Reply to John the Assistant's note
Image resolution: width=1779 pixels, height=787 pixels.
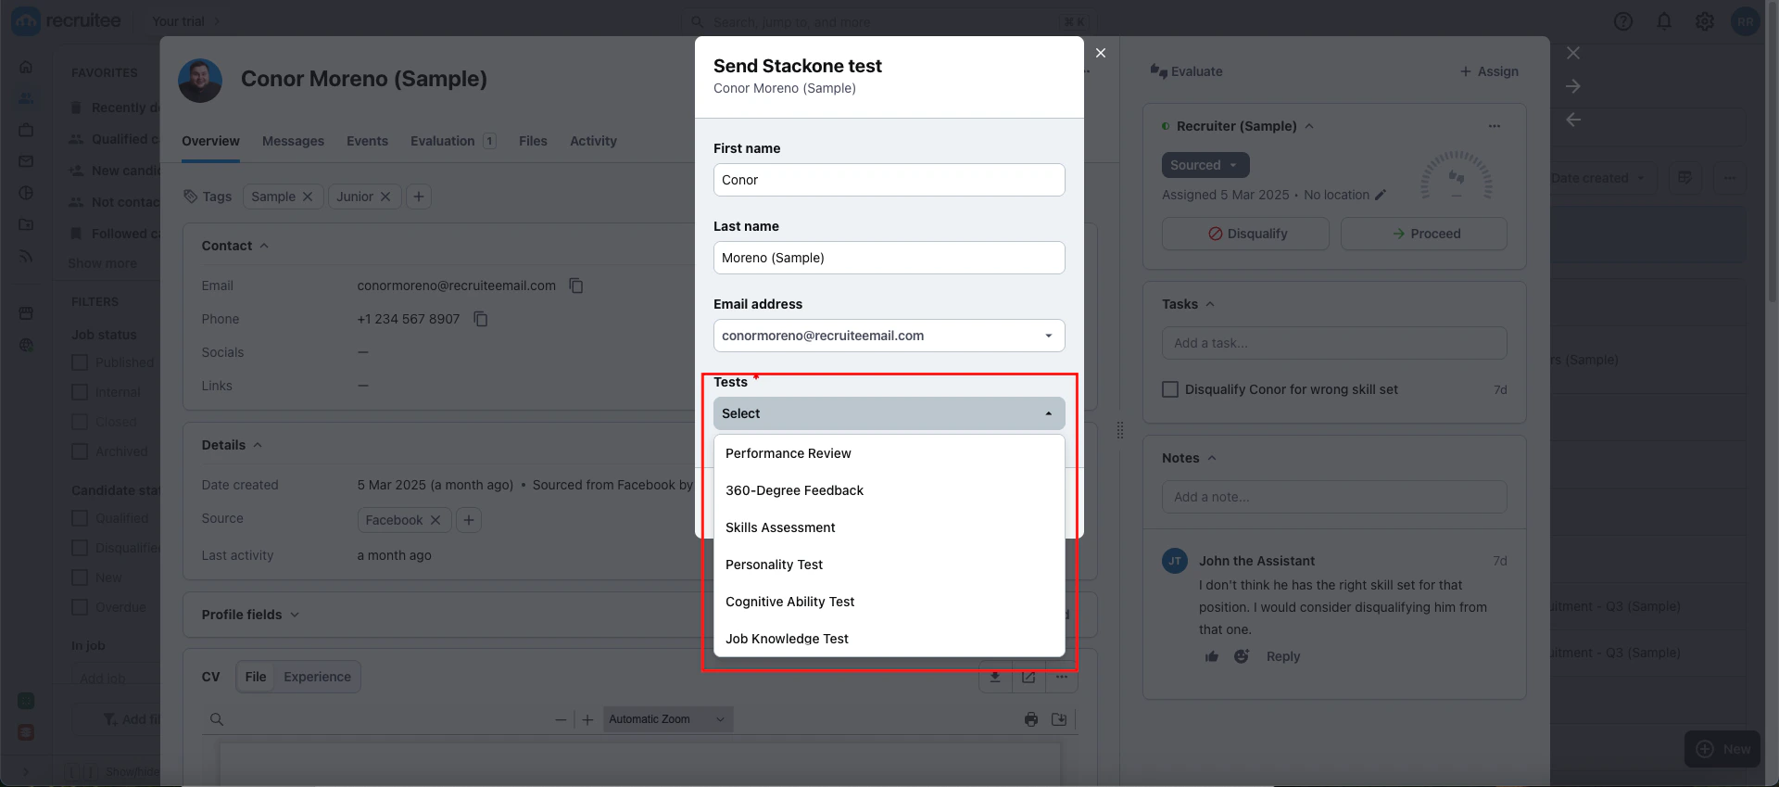pos(1282,656)
